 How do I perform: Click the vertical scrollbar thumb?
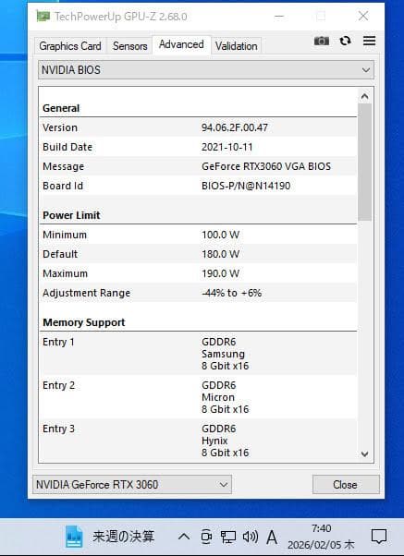pos(364,162)
